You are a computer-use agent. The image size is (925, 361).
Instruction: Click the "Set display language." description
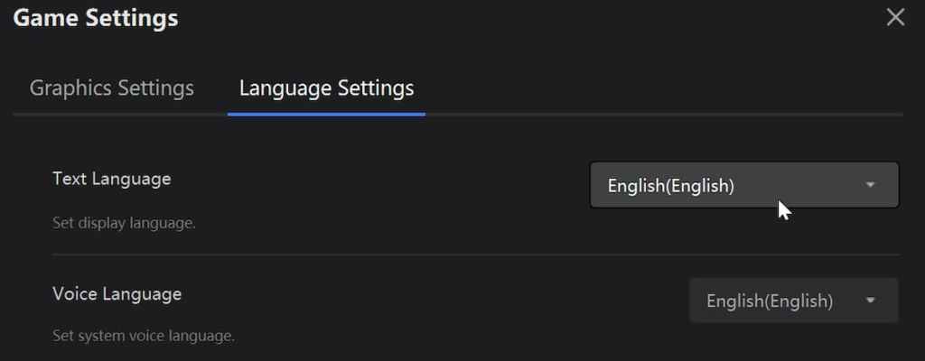(125, 223)
